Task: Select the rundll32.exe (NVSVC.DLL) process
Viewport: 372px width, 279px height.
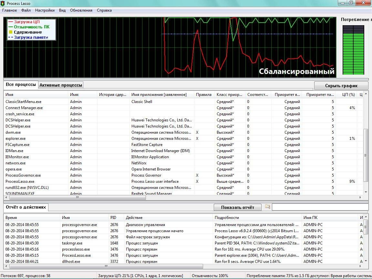Action: [183, 188]
